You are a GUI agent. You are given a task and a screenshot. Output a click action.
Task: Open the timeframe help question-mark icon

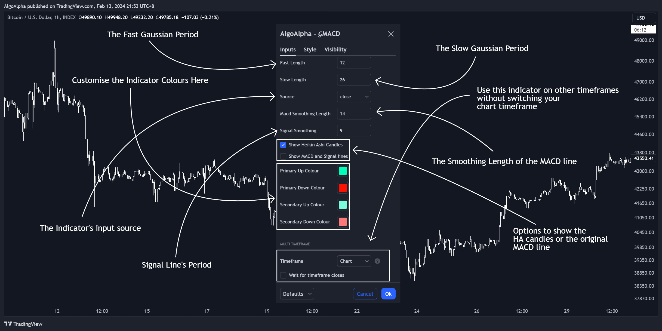(x=377, y=261)
